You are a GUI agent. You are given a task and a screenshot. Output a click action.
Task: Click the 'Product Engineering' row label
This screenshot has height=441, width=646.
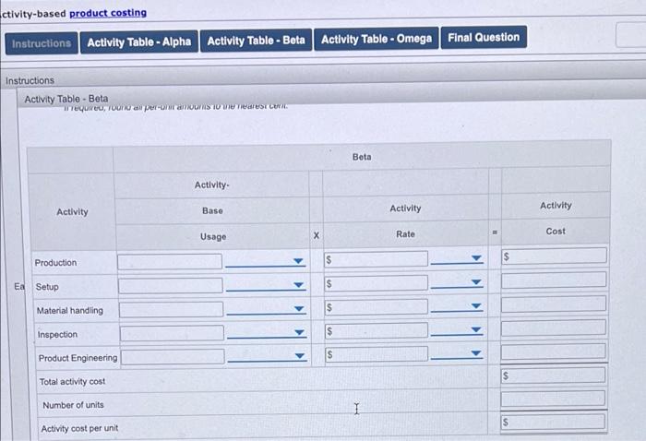tap(78, 358)
